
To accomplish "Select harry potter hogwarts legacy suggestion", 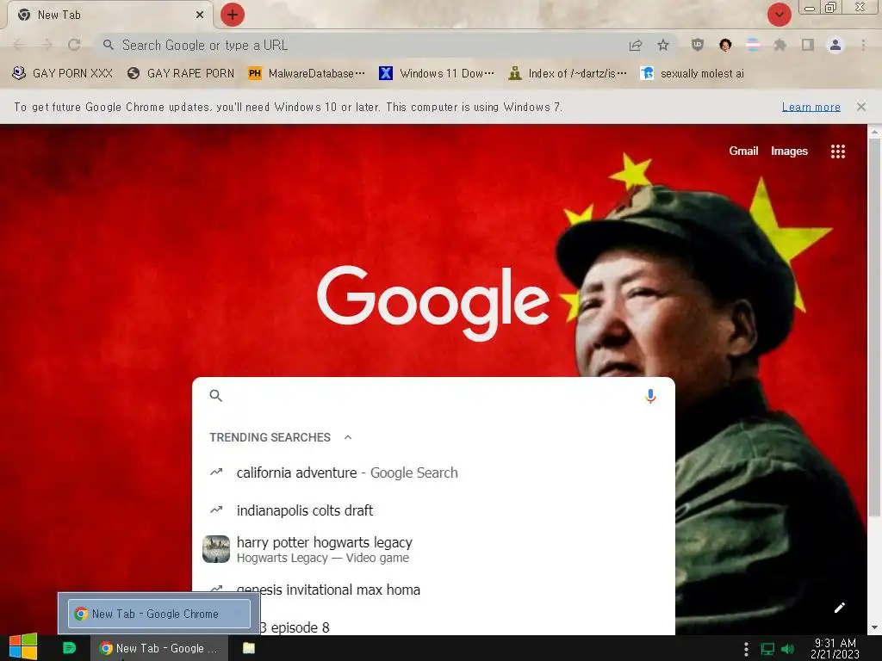I will point(433,549).
